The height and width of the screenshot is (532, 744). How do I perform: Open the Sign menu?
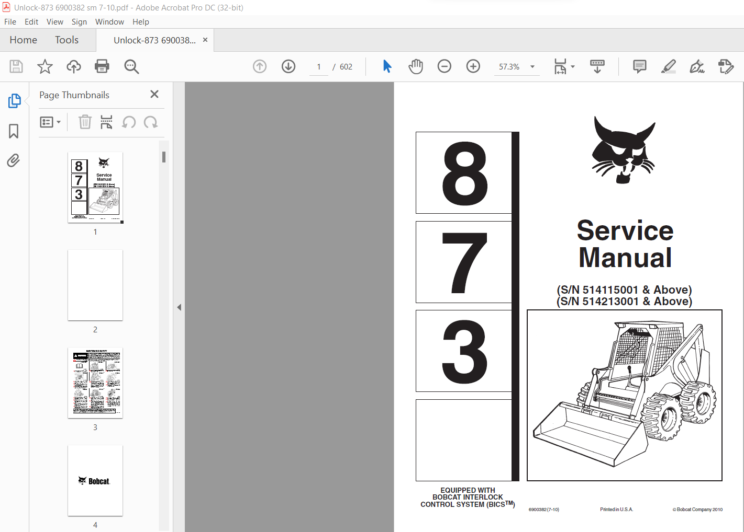click(79, 22)
